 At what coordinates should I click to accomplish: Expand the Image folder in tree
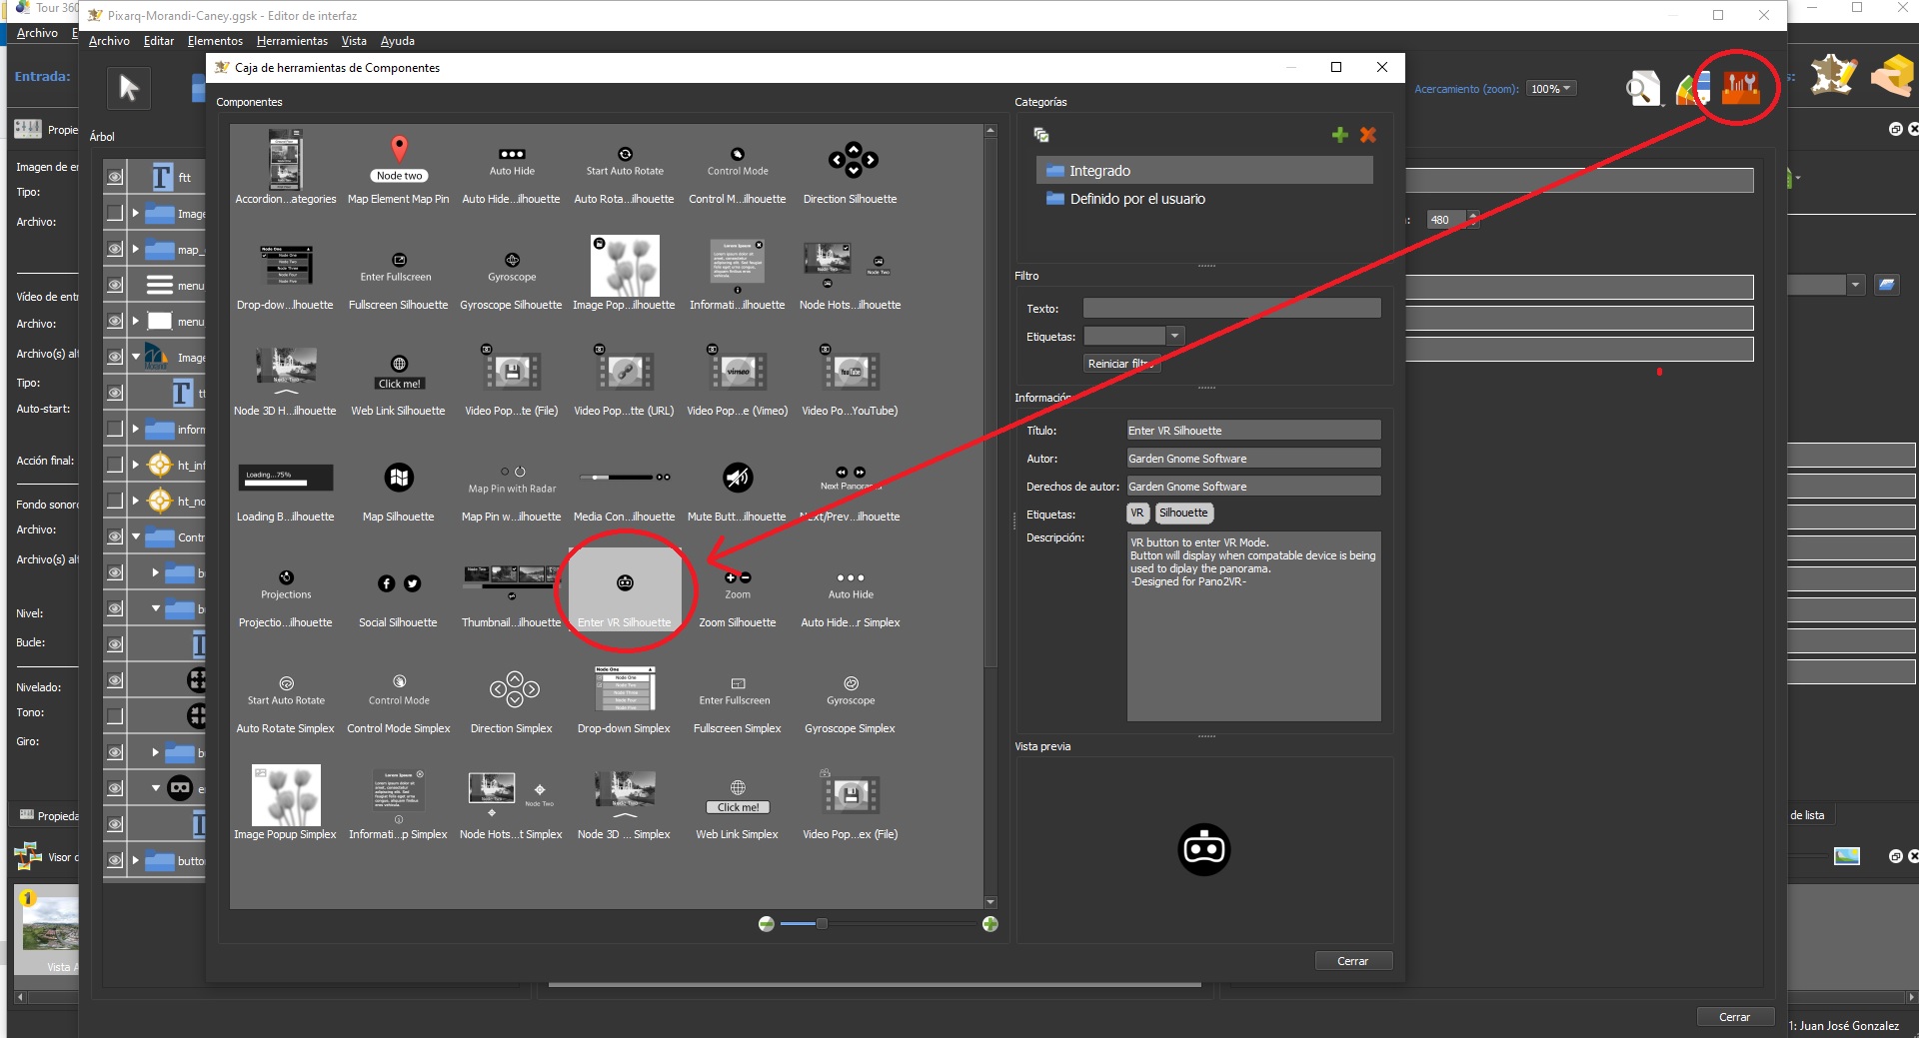(135, 213)
